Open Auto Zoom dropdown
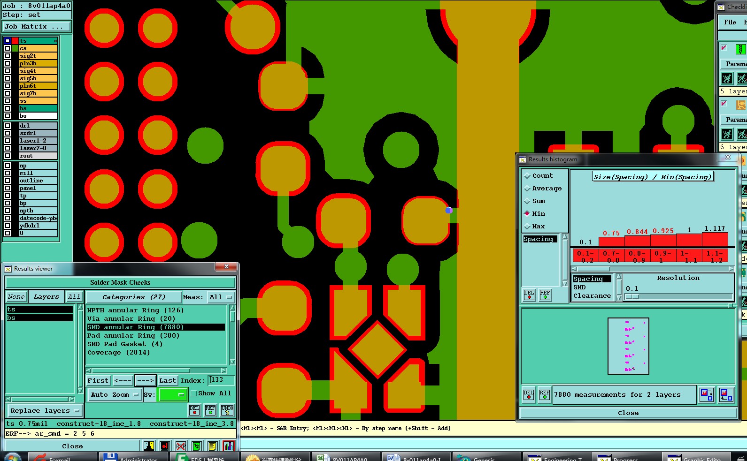747x461 pixels. pos(115,395)
